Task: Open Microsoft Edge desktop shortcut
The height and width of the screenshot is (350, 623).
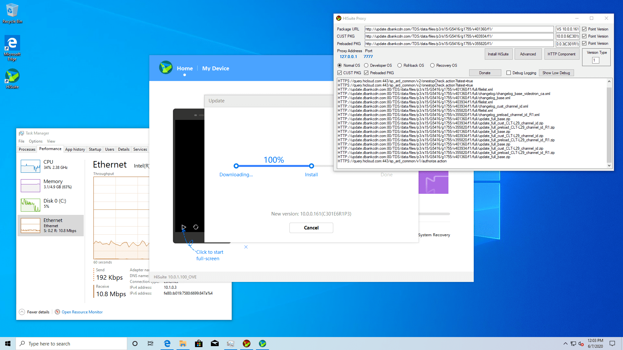Action: coord(12,48)
